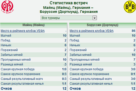The width and height of the screenshot is (136, 91).
Task: Open Mainz's Место в рейтинге клубов УЕФА link
Action: tap(23, 31)
